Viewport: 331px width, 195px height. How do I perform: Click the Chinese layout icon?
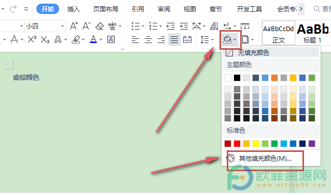click(x=197, y=26)
